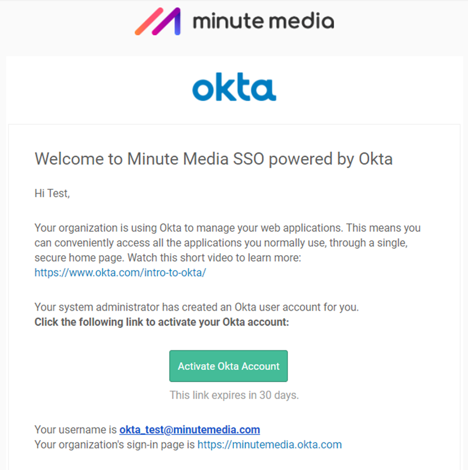This screenshot has height=470, width=468.
Task: Click the okta_test@minutemedia.com username link
Action: 190,429
